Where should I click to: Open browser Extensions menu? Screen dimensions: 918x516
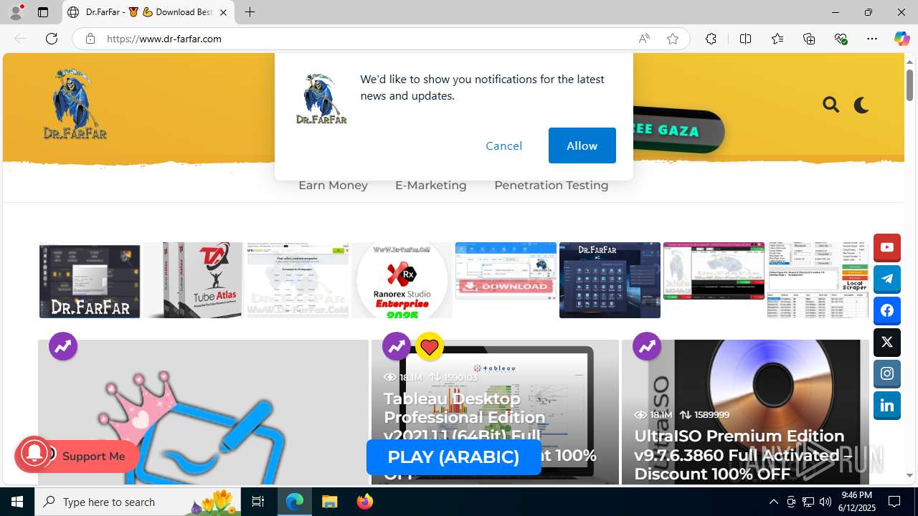click(711, 39)
